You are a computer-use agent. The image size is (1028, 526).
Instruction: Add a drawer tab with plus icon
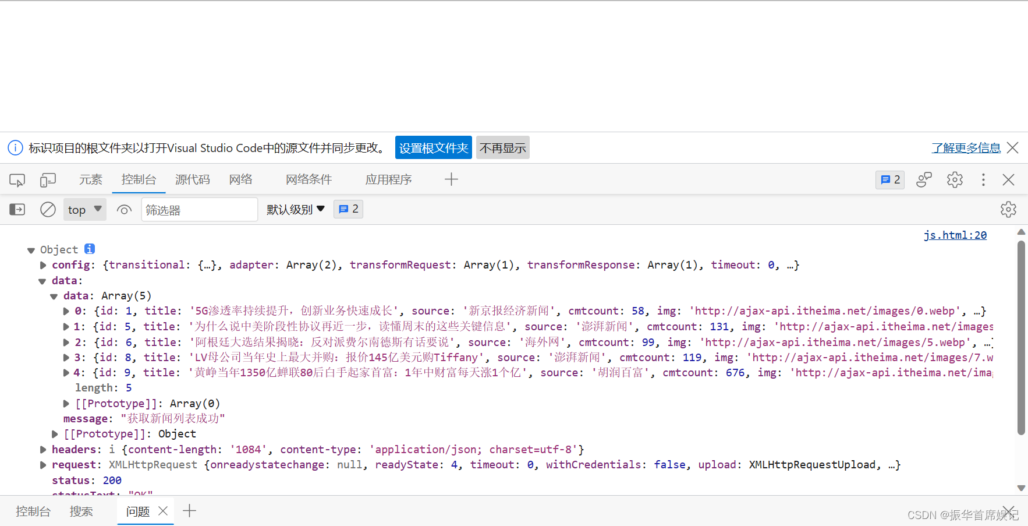(x=189, y=511)
